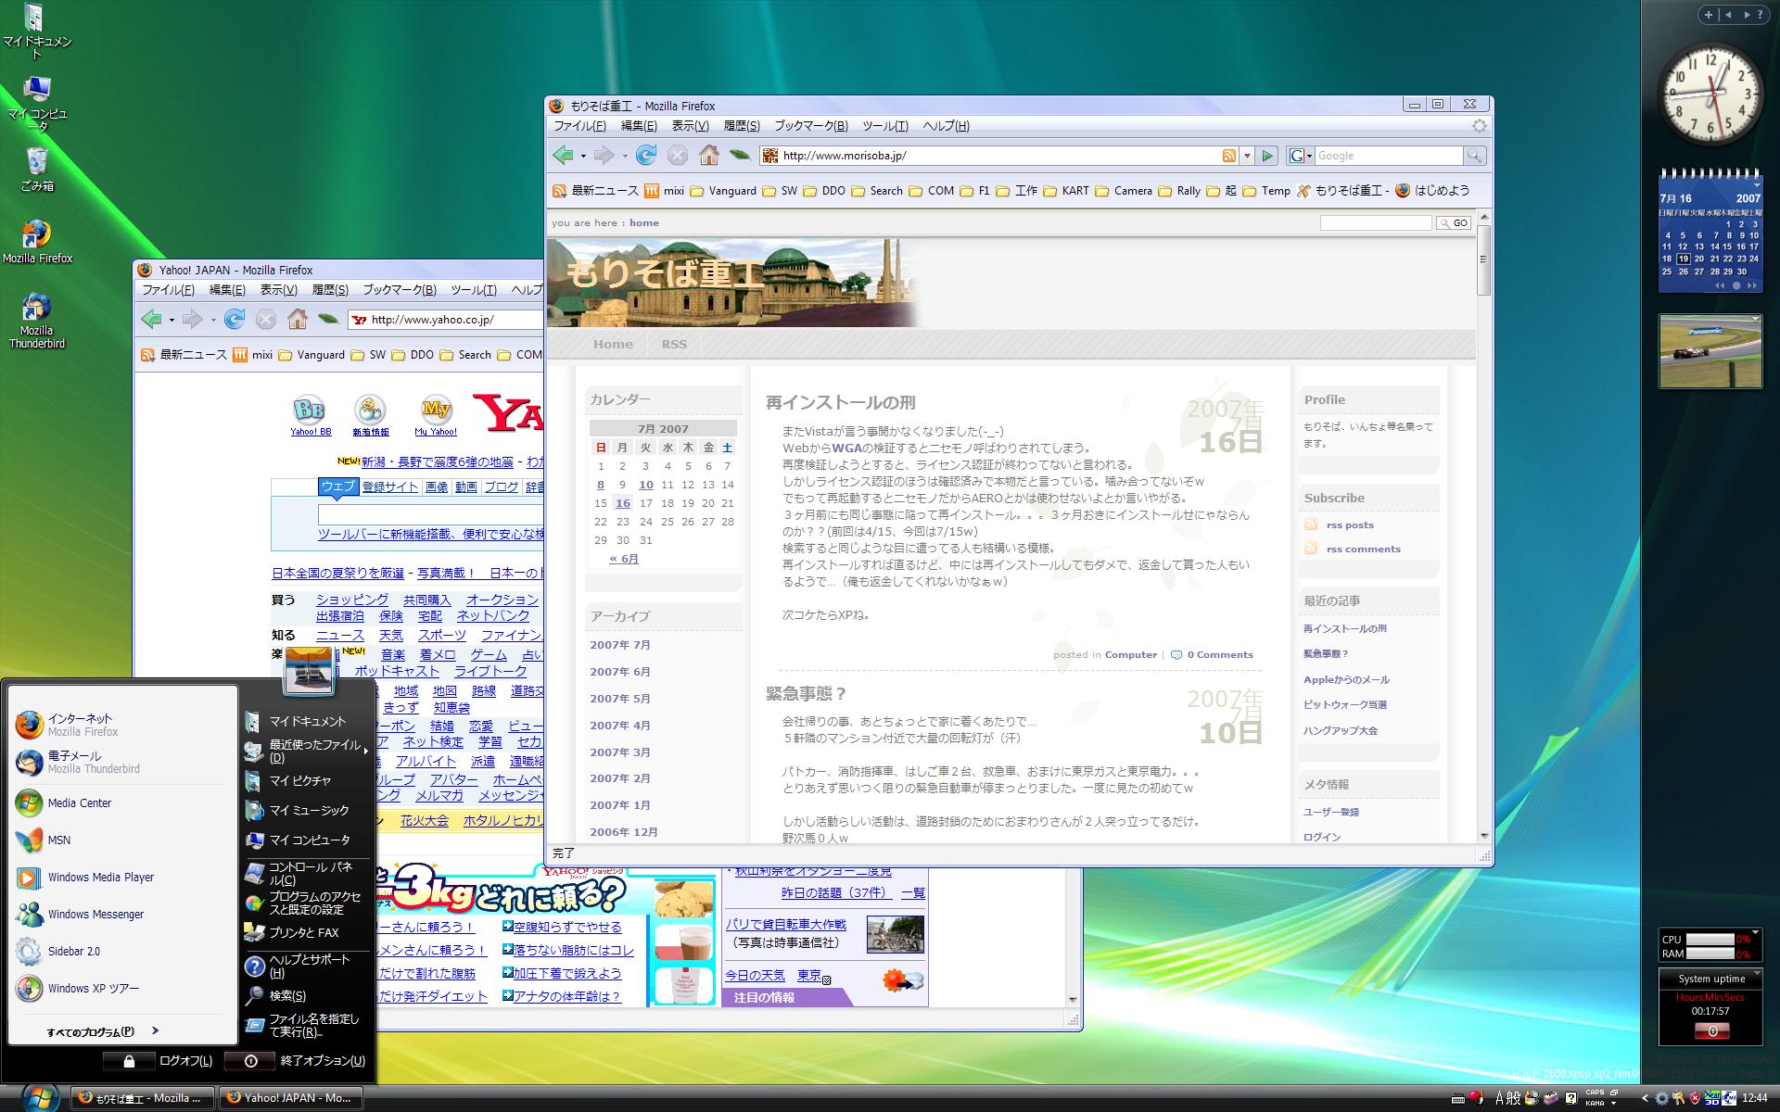This screenshot has height=1112, width=1780.
Task: Open 履歴(S) menu in Yahoo window
Action: pyautogui.click(x=330, y=290)
